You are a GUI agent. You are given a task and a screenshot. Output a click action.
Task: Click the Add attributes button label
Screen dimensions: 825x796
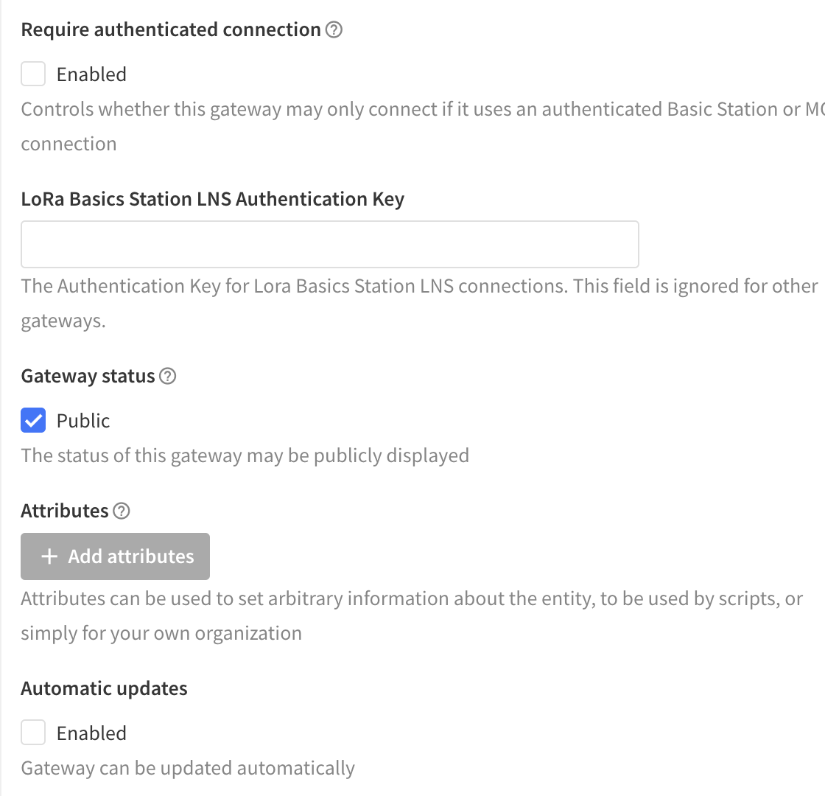point(131,556)
